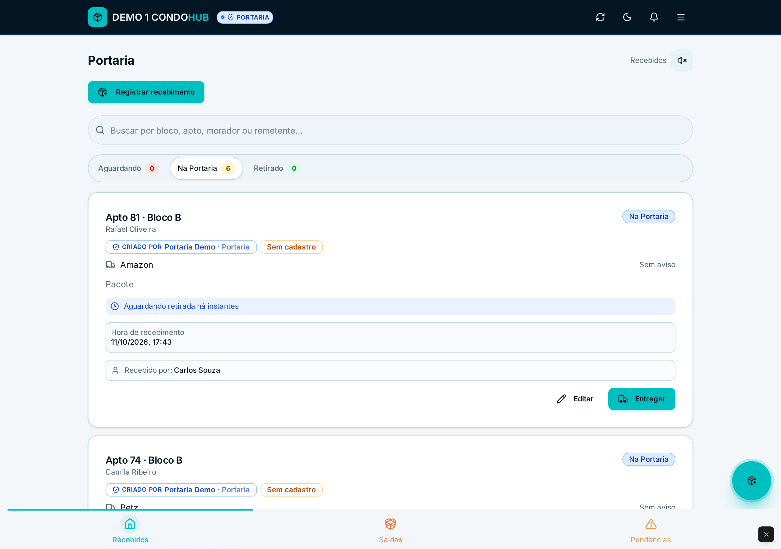Select the Na Portaria tab
Screen dimensions: 781x549
tap(206, 168)
